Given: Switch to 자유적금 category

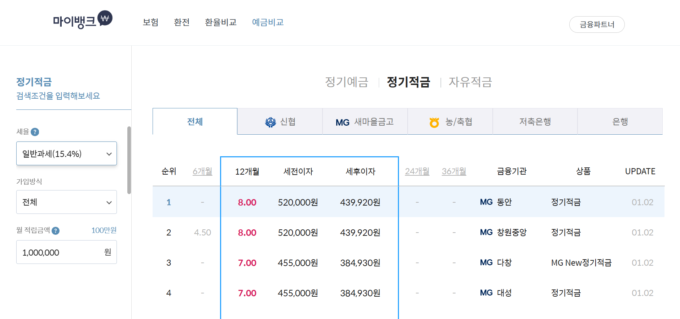Looking at the screenshot, I should point(470,82).
